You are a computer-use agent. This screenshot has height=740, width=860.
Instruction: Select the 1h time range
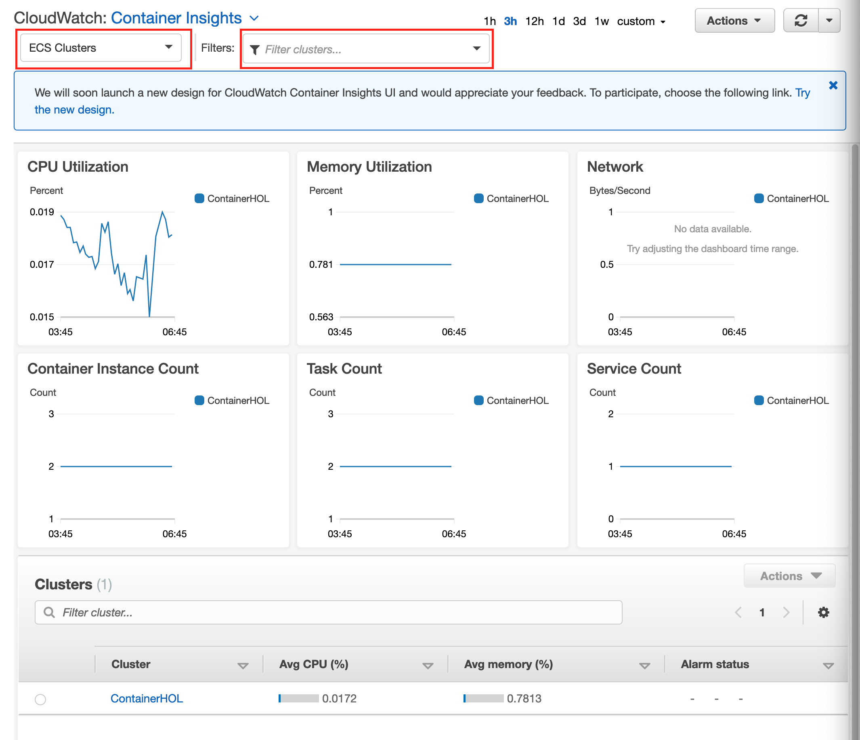490,21
